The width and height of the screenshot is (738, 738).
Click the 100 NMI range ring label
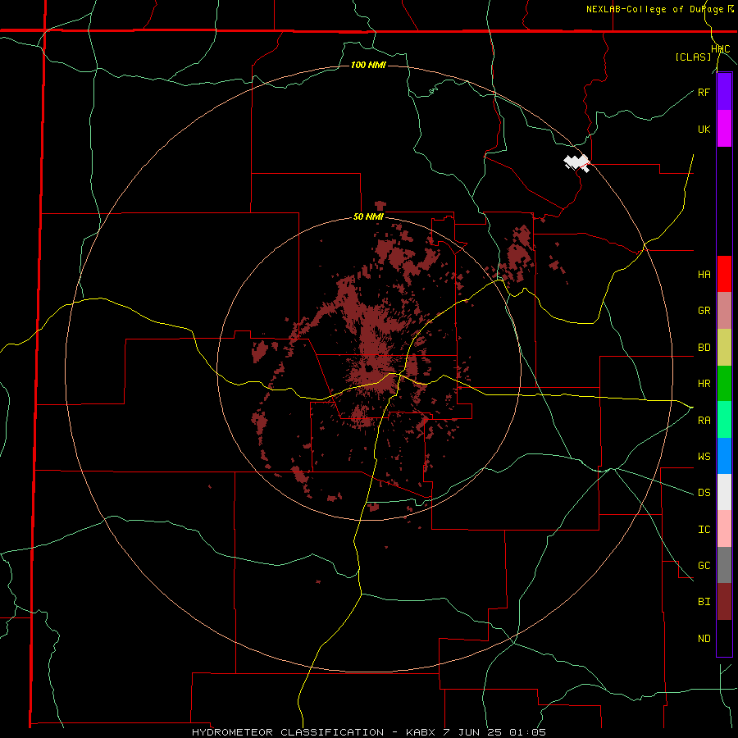[368, 65]
